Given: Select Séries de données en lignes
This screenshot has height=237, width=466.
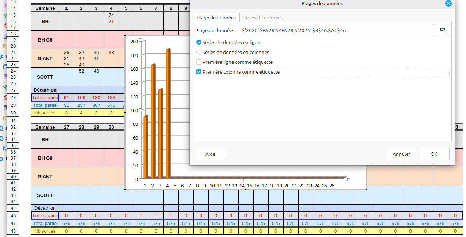Looking at the screenshot, I should [199, 43].
